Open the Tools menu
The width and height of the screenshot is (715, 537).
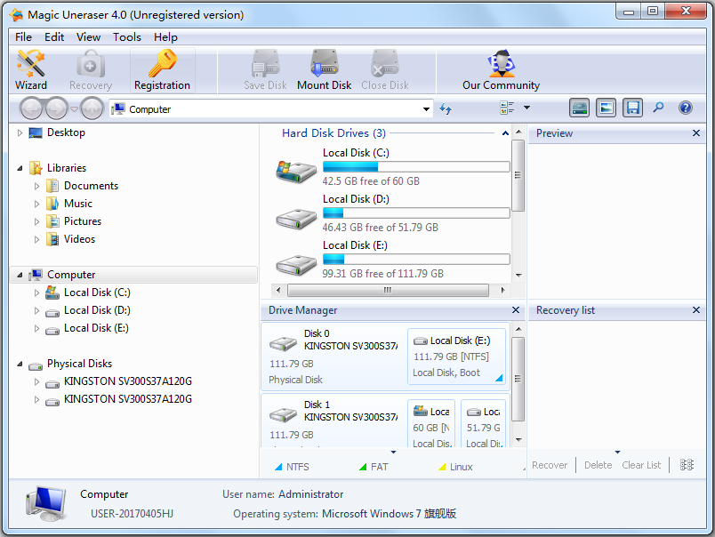coord(127,37)
